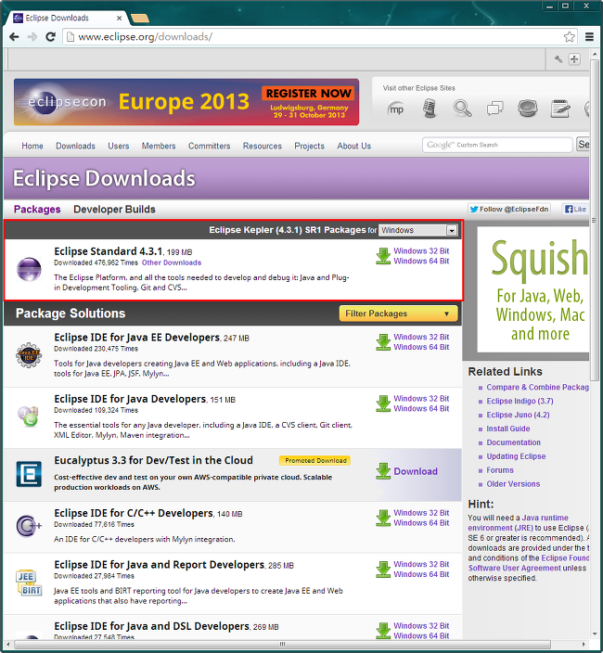Open the Home menu item

(x=32, y=146)
